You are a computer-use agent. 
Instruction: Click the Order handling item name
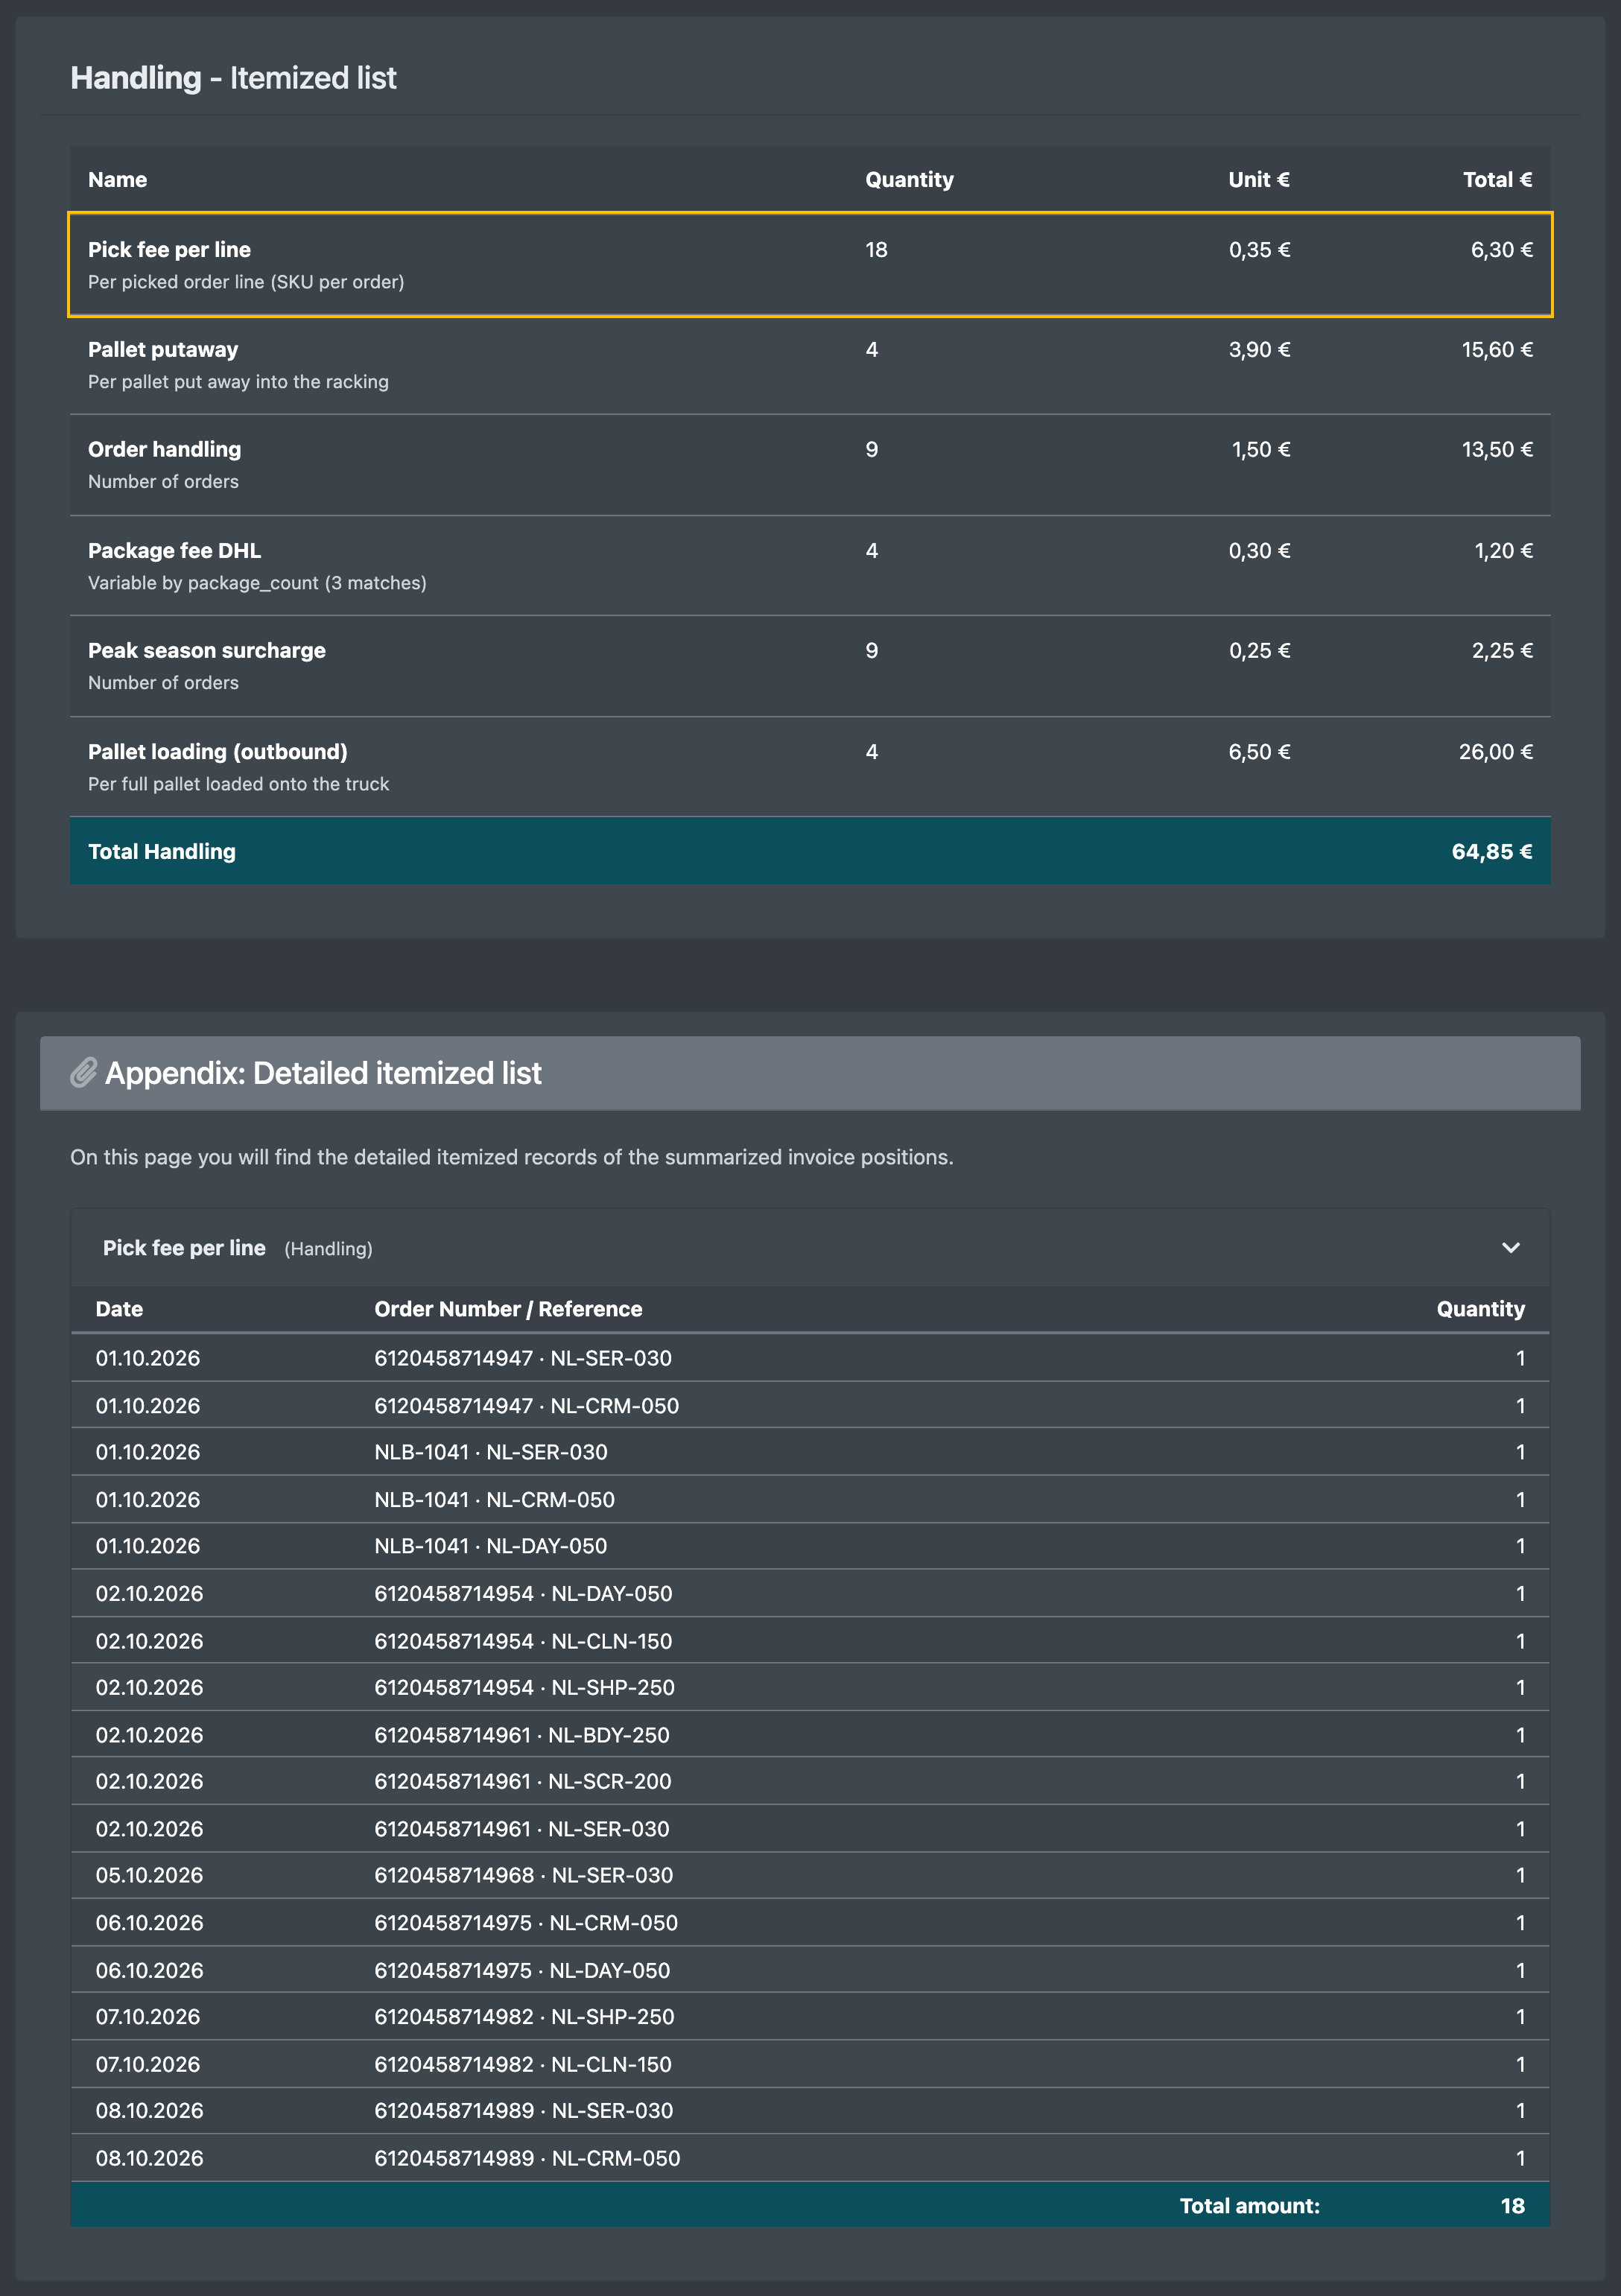(164, 450)
